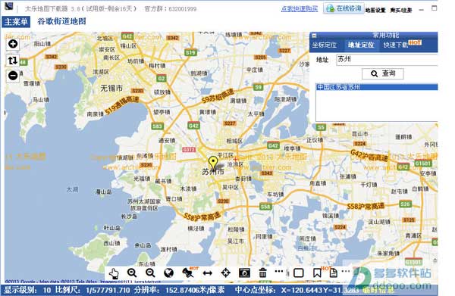Click the zoom in plus button on map
455x296 pixels.
[x=13, y=44]
